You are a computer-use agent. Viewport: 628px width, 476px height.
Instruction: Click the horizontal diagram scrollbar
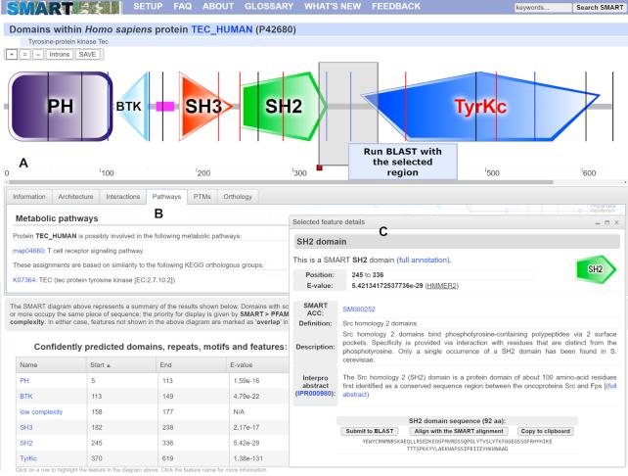pos(281,182)
